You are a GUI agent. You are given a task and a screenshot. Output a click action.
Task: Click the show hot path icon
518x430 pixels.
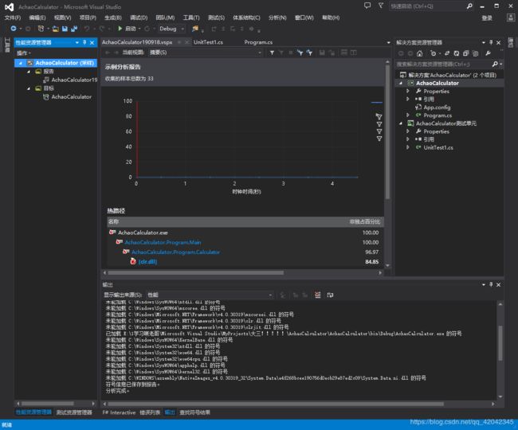(x=300, y=53)
